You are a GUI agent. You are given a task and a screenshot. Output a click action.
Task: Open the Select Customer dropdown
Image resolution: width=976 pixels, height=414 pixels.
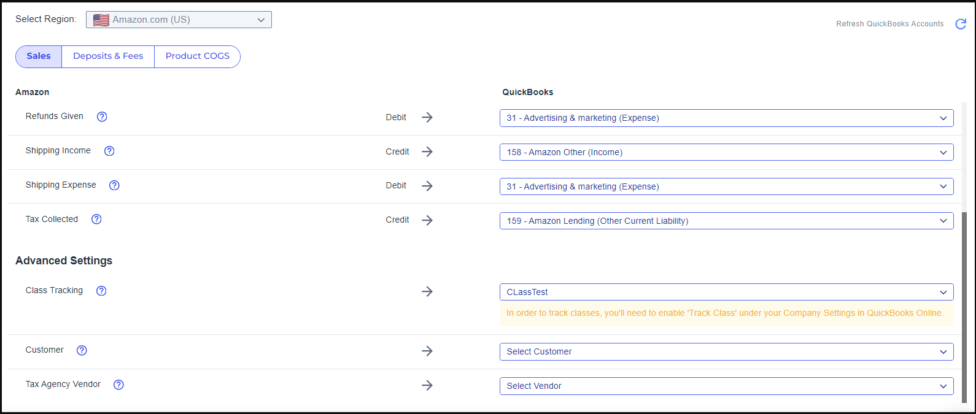(x=726, y=351)
